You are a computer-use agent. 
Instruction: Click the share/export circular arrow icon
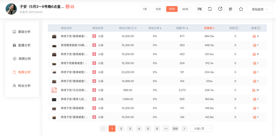[220, 9]
